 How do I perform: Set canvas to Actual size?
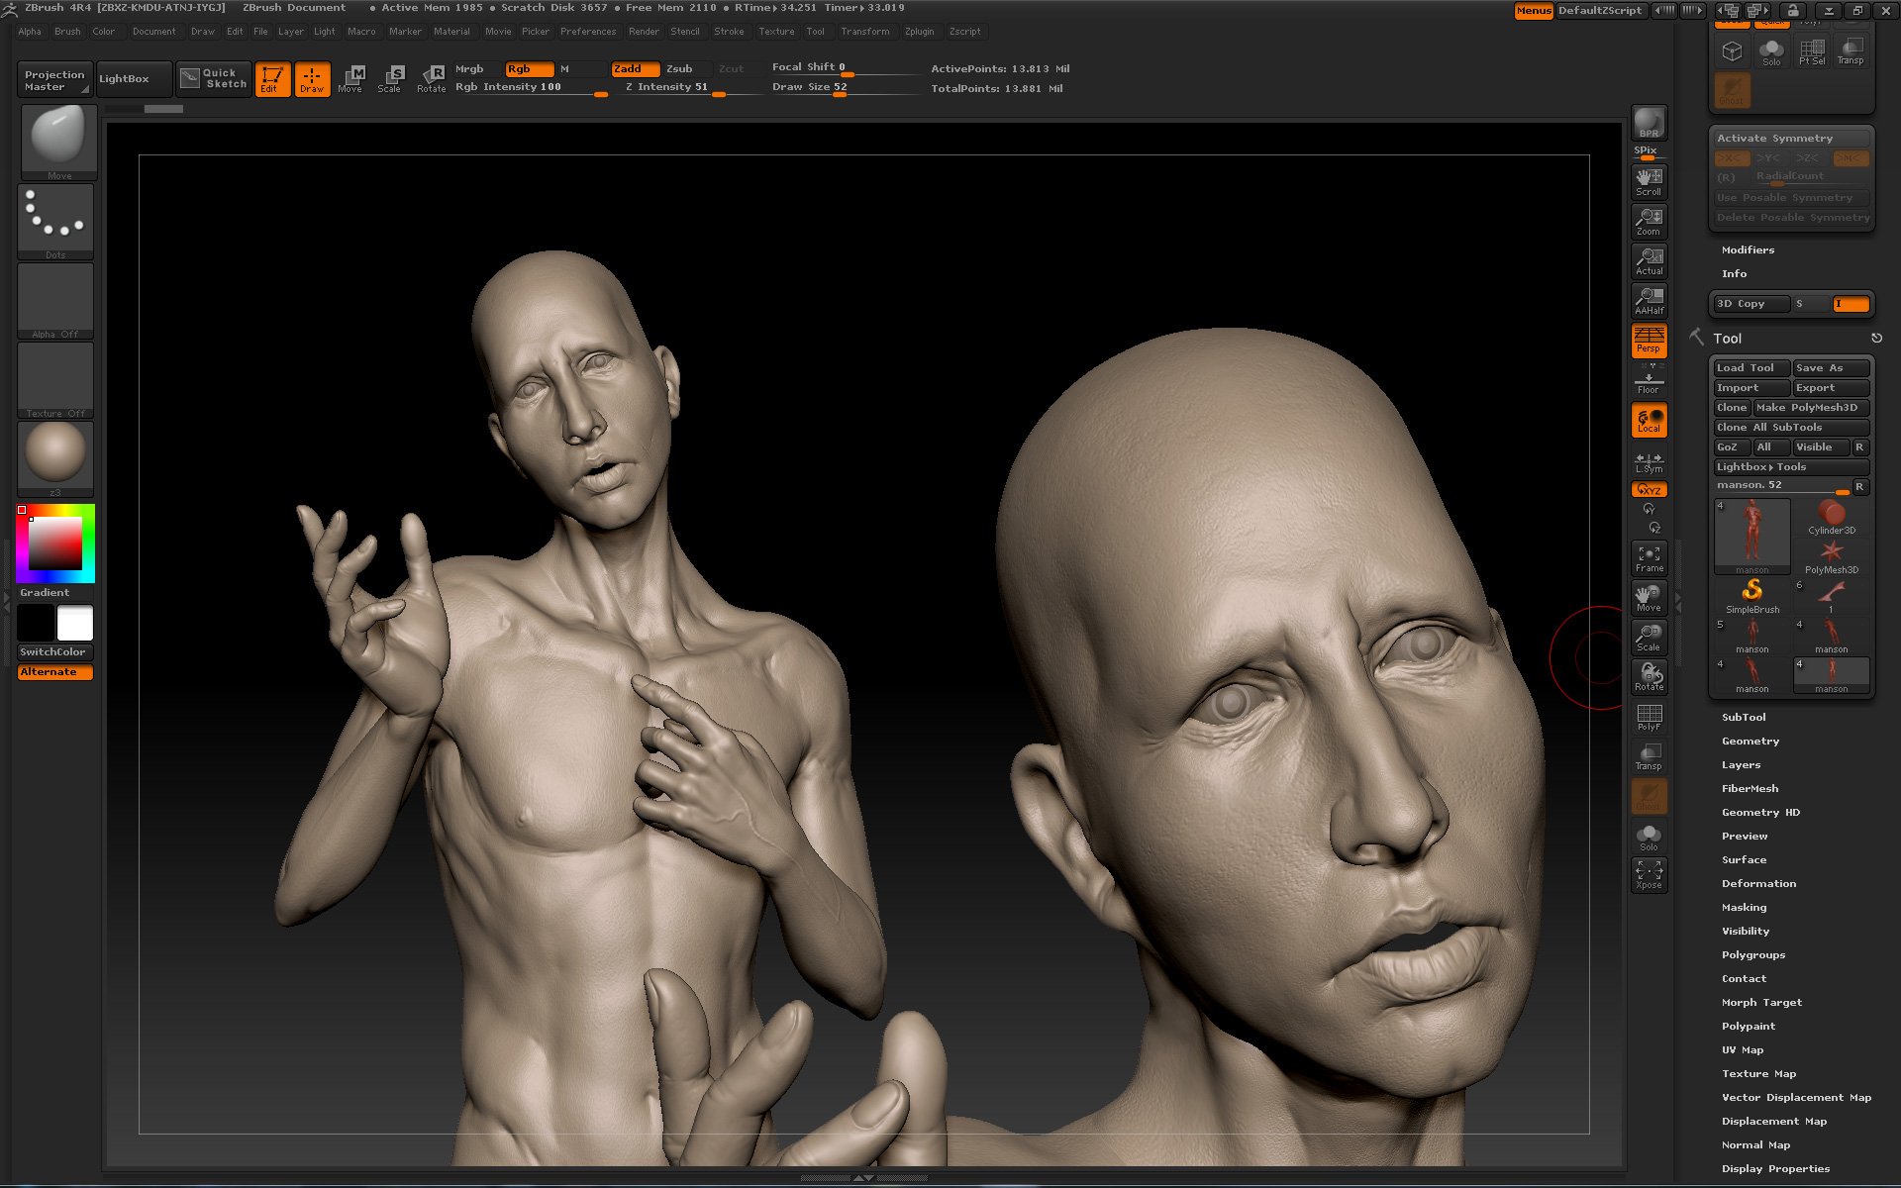(1649, 261)
